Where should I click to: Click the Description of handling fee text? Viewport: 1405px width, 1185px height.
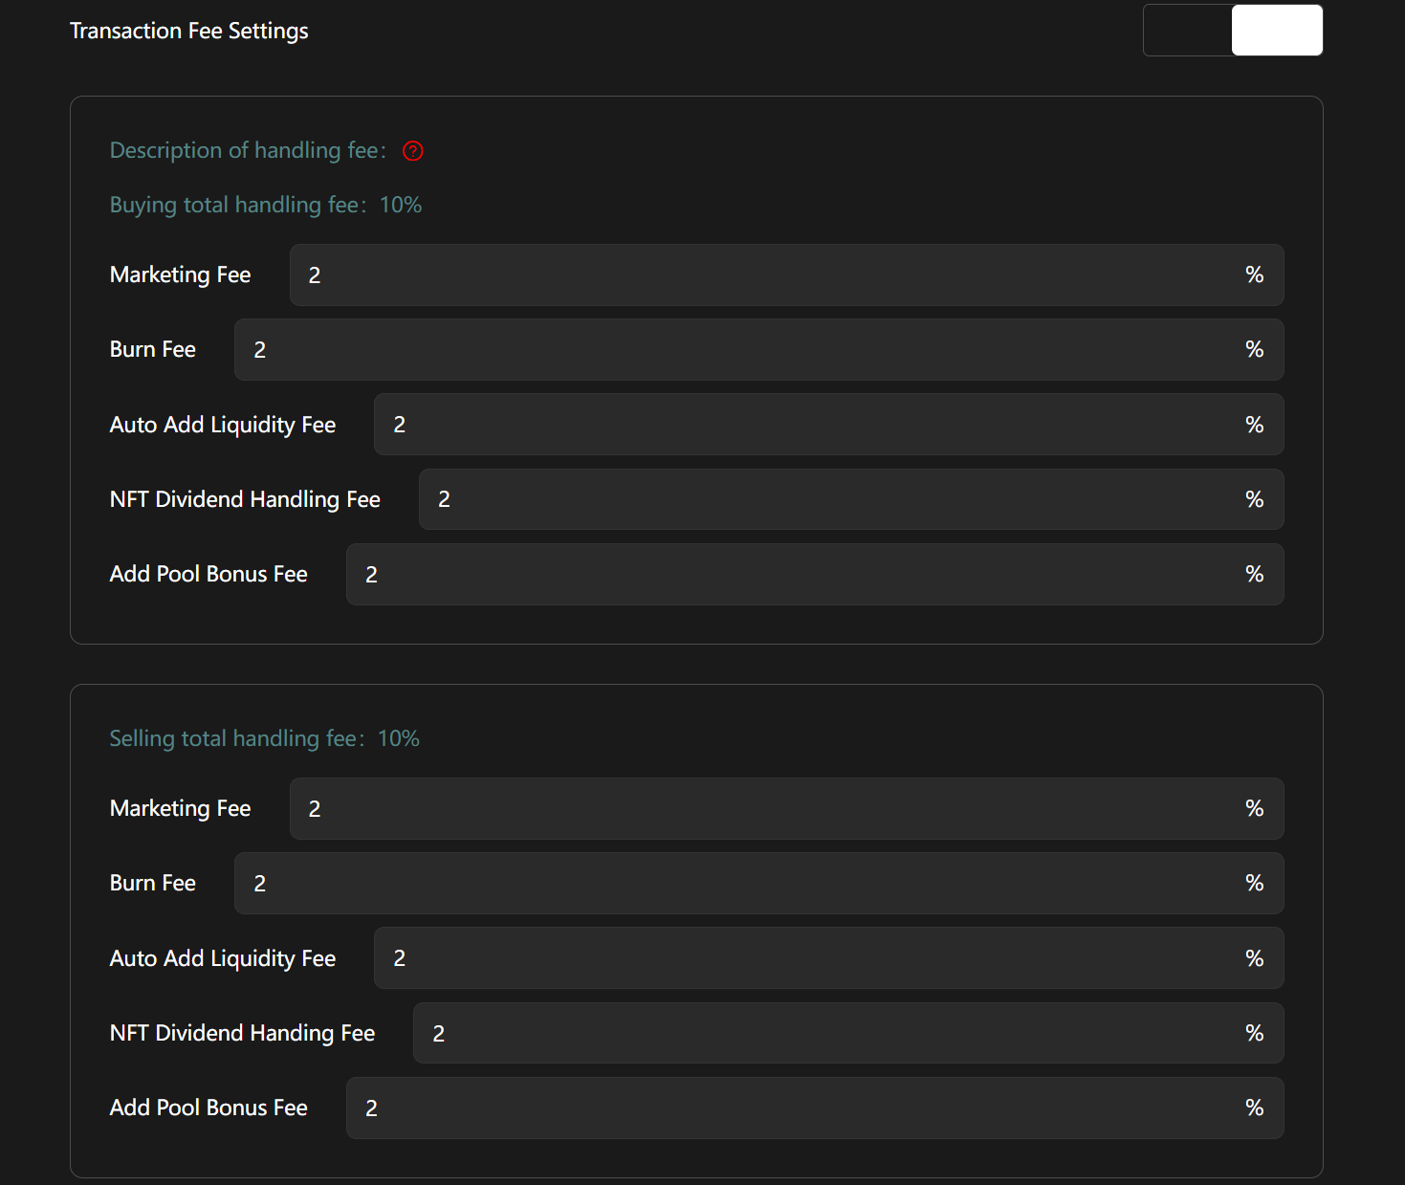click(x=248, y=150)
